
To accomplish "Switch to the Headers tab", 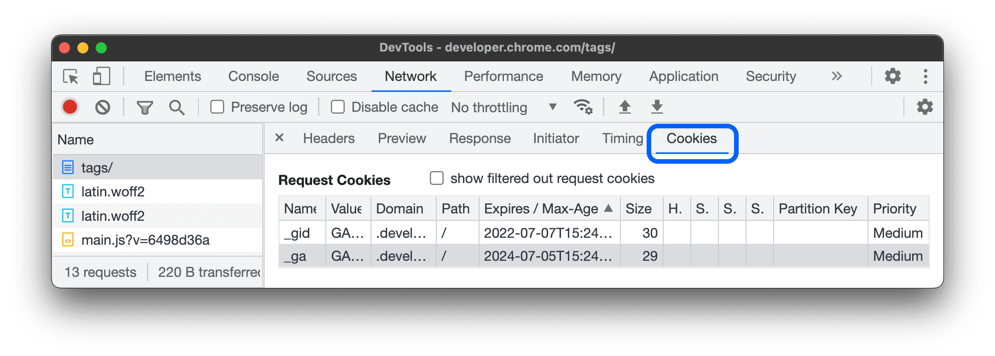I will tap(328, 138).
